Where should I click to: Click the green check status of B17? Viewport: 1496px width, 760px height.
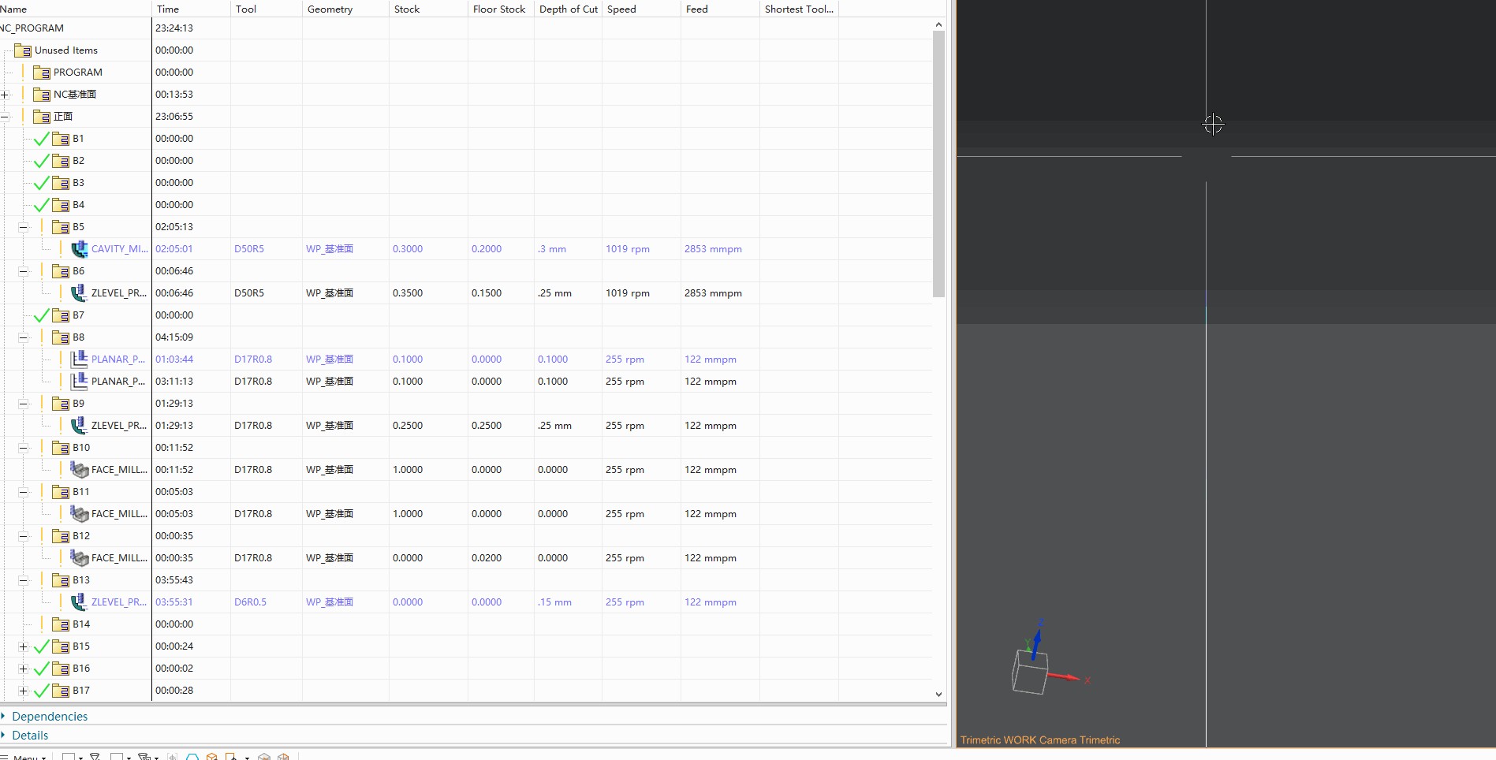[41, 691]
